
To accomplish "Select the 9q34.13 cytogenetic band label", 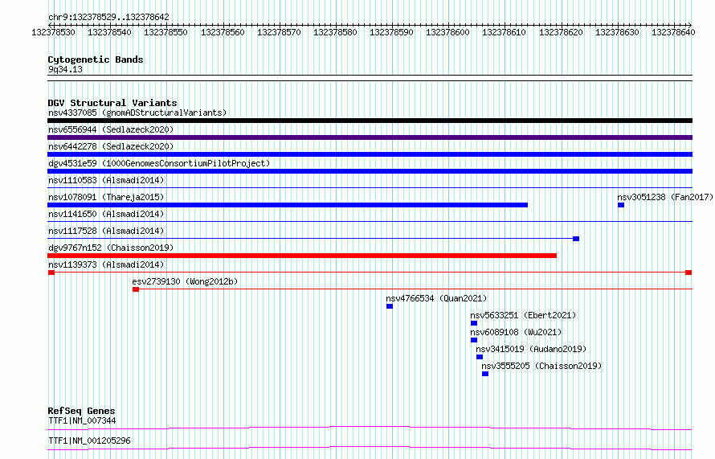I will [x=65, y=69].
